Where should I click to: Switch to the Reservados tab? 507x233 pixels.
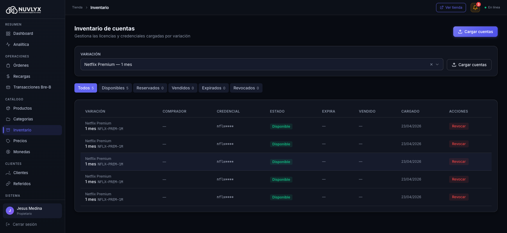point(150,88)
